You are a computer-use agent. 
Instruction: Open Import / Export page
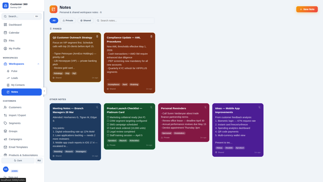[22, 115]
